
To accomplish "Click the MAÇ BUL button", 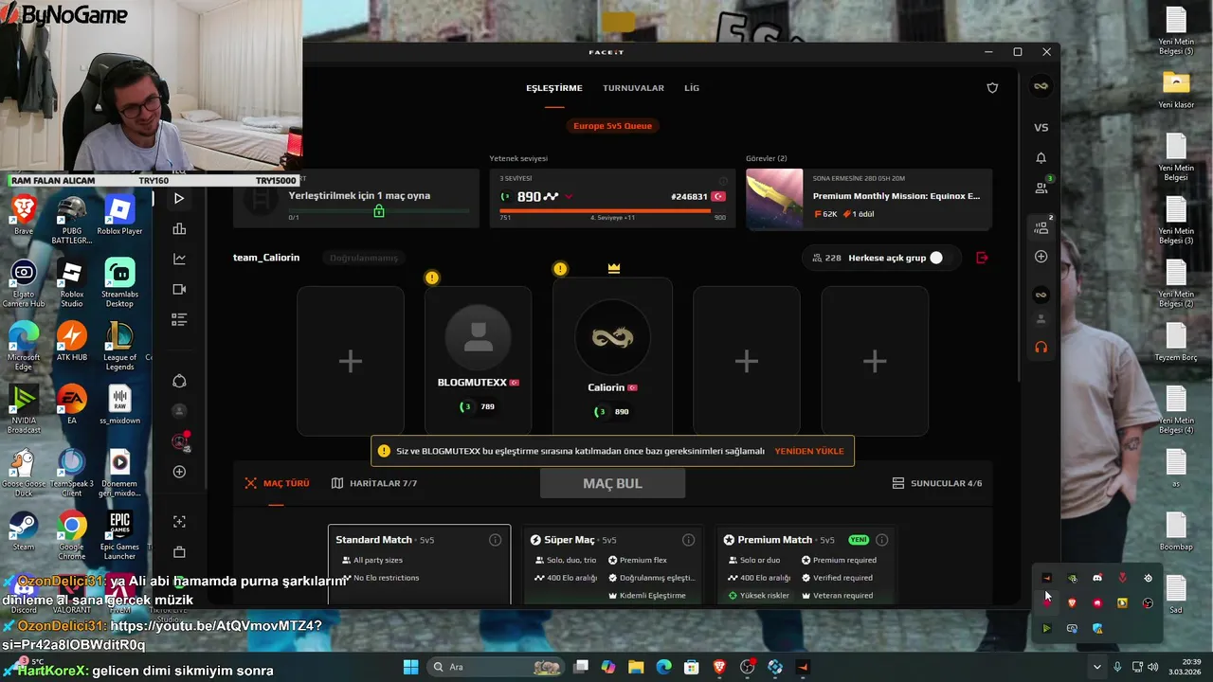I will click(612, 483).
